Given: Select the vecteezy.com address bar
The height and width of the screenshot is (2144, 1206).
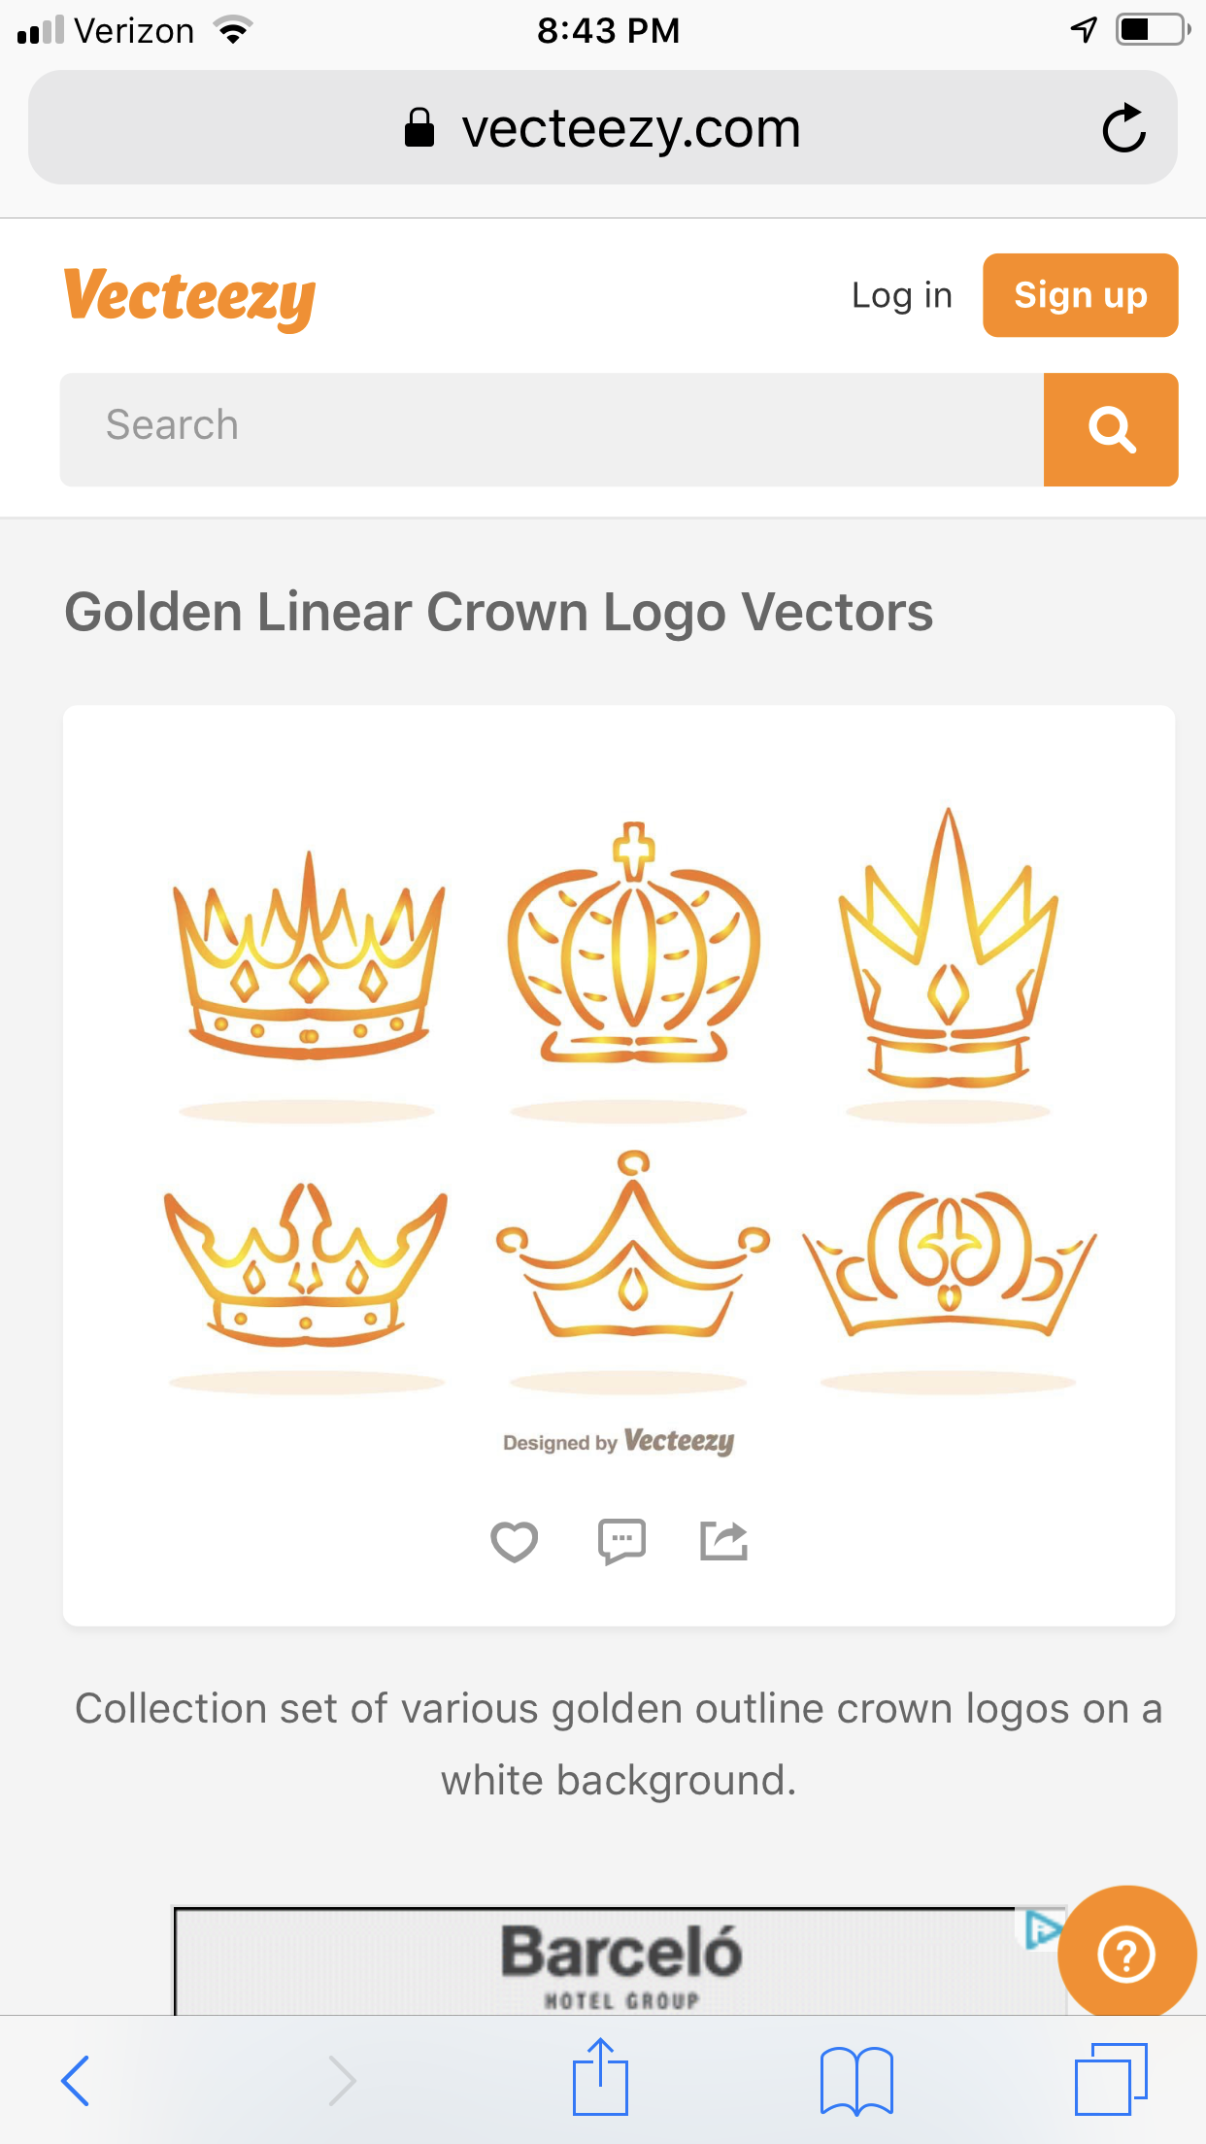Looking at the screenshot, I should point(603,127).
